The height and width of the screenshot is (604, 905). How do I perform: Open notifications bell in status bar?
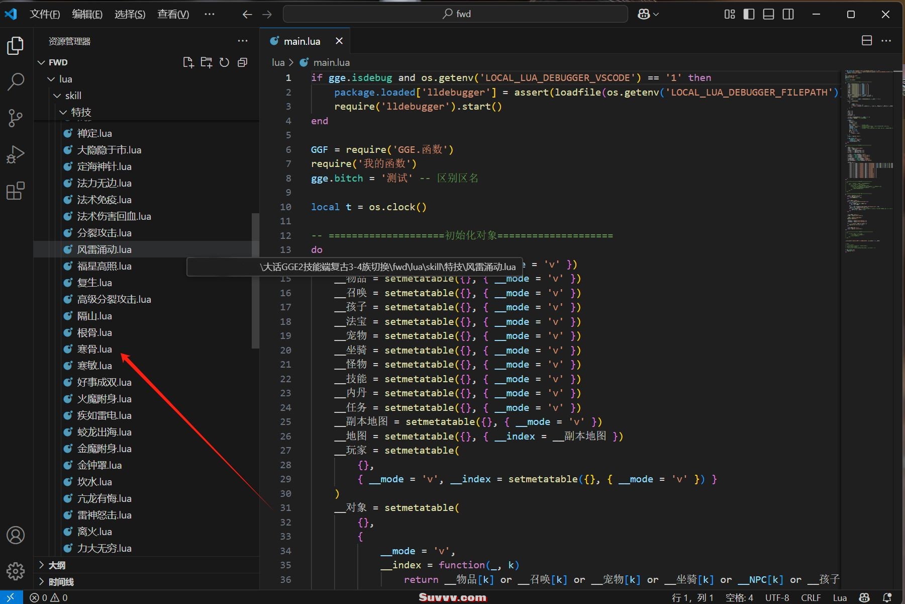887,597
